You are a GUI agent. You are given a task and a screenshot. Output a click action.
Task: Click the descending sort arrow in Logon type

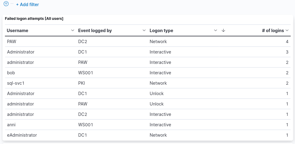click(223, 31)
